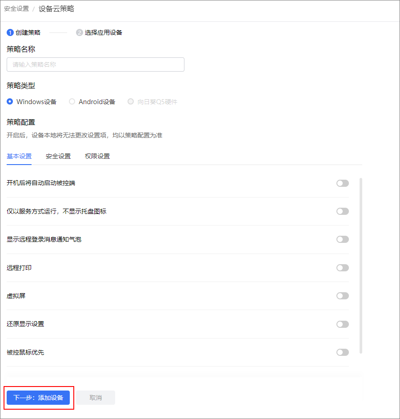Click the 还原显示设置 row label
The height and width of the screenshot is (419, 400).
tap(25, 324)
